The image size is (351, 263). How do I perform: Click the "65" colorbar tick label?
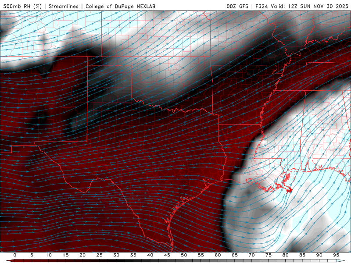235,255
